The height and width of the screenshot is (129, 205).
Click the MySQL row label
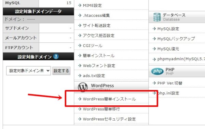click(x=13, y=3)
